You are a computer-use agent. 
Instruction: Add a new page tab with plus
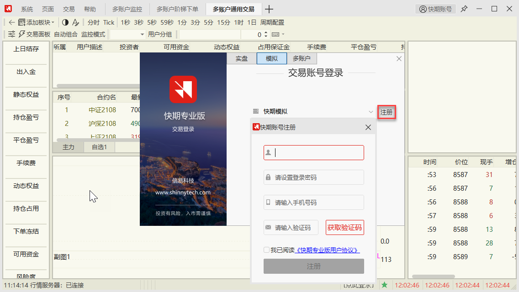pos(269,9)
